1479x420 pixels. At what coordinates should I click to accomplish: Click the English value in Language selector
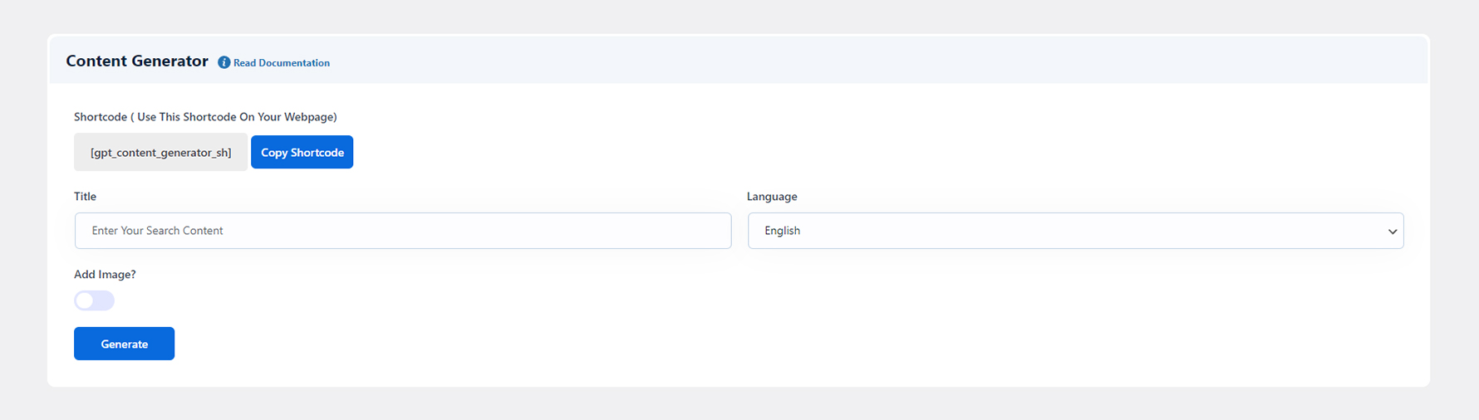click(x=782, y=231)
